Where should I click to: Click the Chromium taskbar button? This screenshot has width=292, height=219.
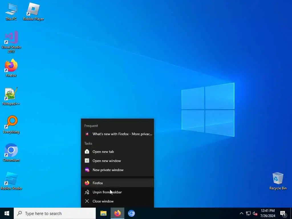pyautogui.click(x=131, y=213)
